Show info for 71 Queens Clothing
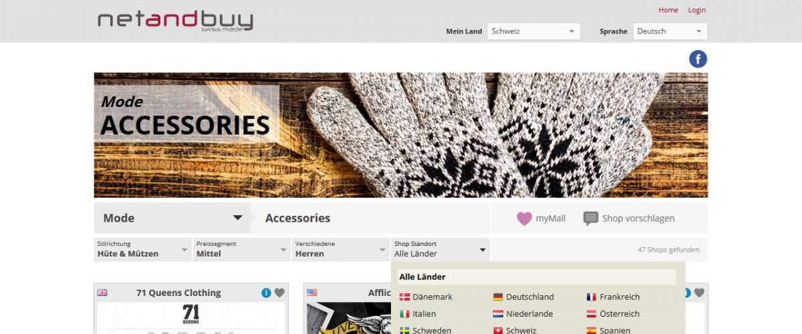This screenshot has width=802, height=334. 266,293
